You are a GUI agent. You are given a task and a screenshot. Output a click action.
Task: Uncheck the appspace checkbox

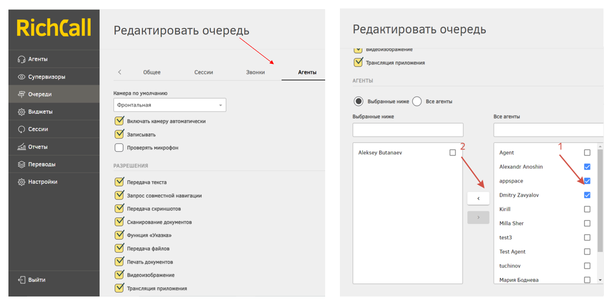coord(587,180)
